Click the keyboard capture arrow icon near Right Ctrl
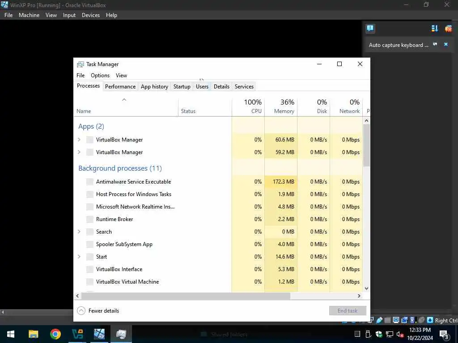The height and width of the screenshot is (343, 458). tap(430, 320)
